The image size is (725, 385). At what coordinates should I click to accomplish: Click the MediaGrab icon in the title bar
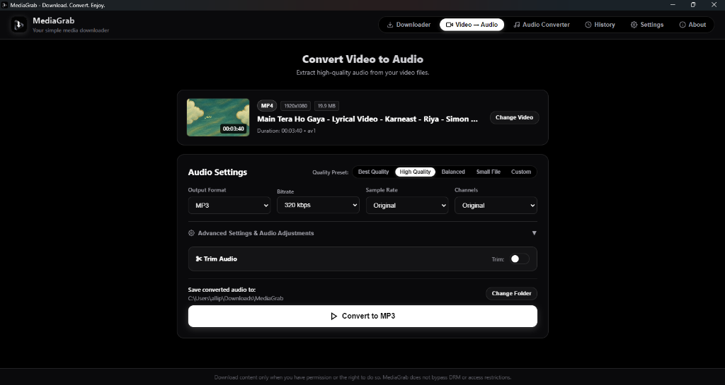pos(4,5)
